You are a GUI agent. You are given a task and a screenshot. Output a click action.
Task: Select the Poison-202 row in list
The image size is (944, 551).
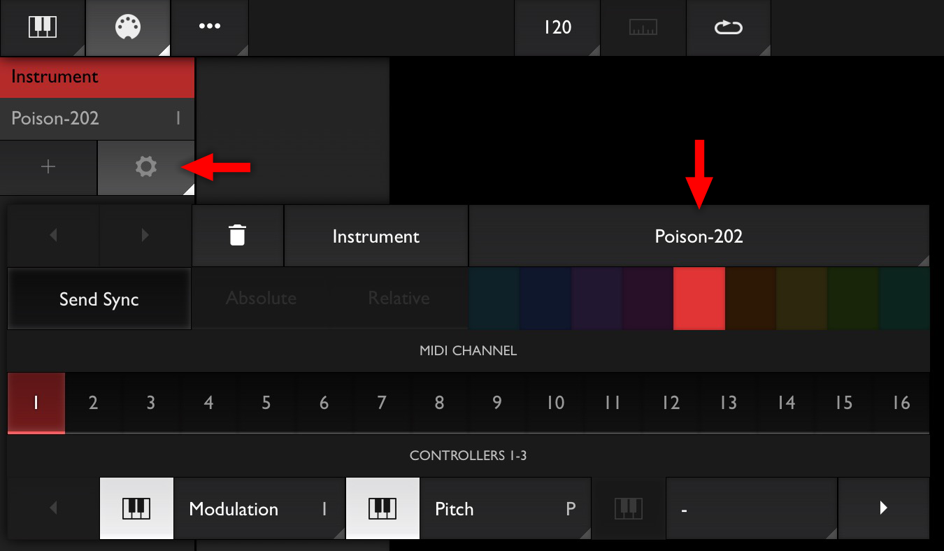(x=97, y=118)
